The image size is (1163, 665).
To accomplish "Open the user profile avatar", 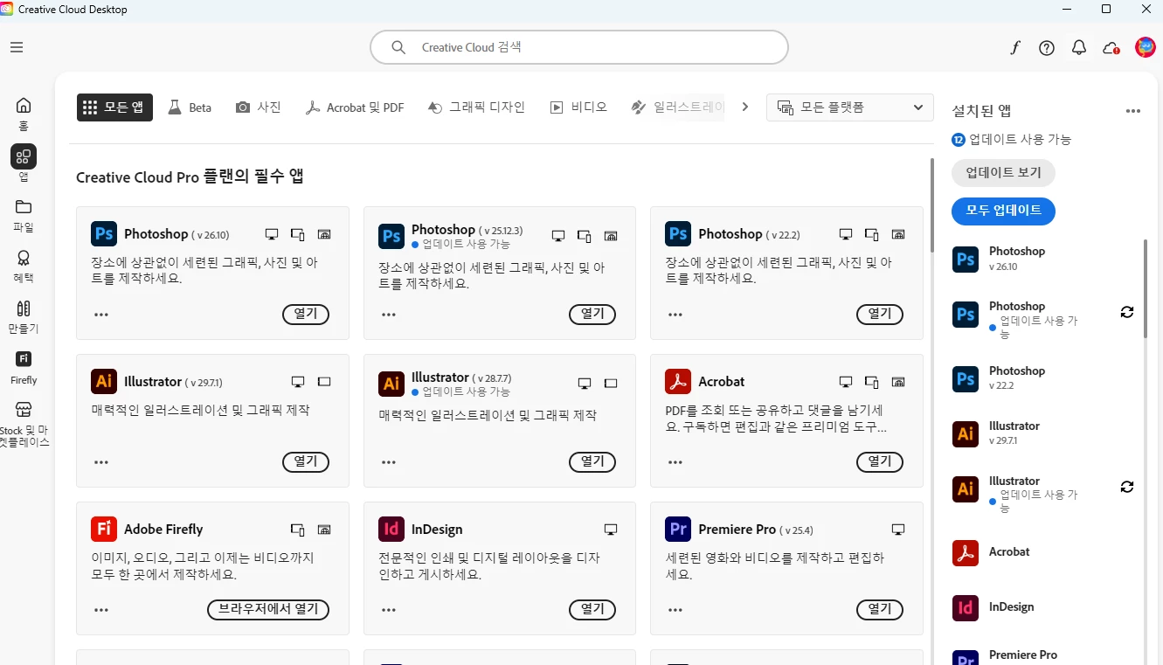I will (x=1146, y=47).
